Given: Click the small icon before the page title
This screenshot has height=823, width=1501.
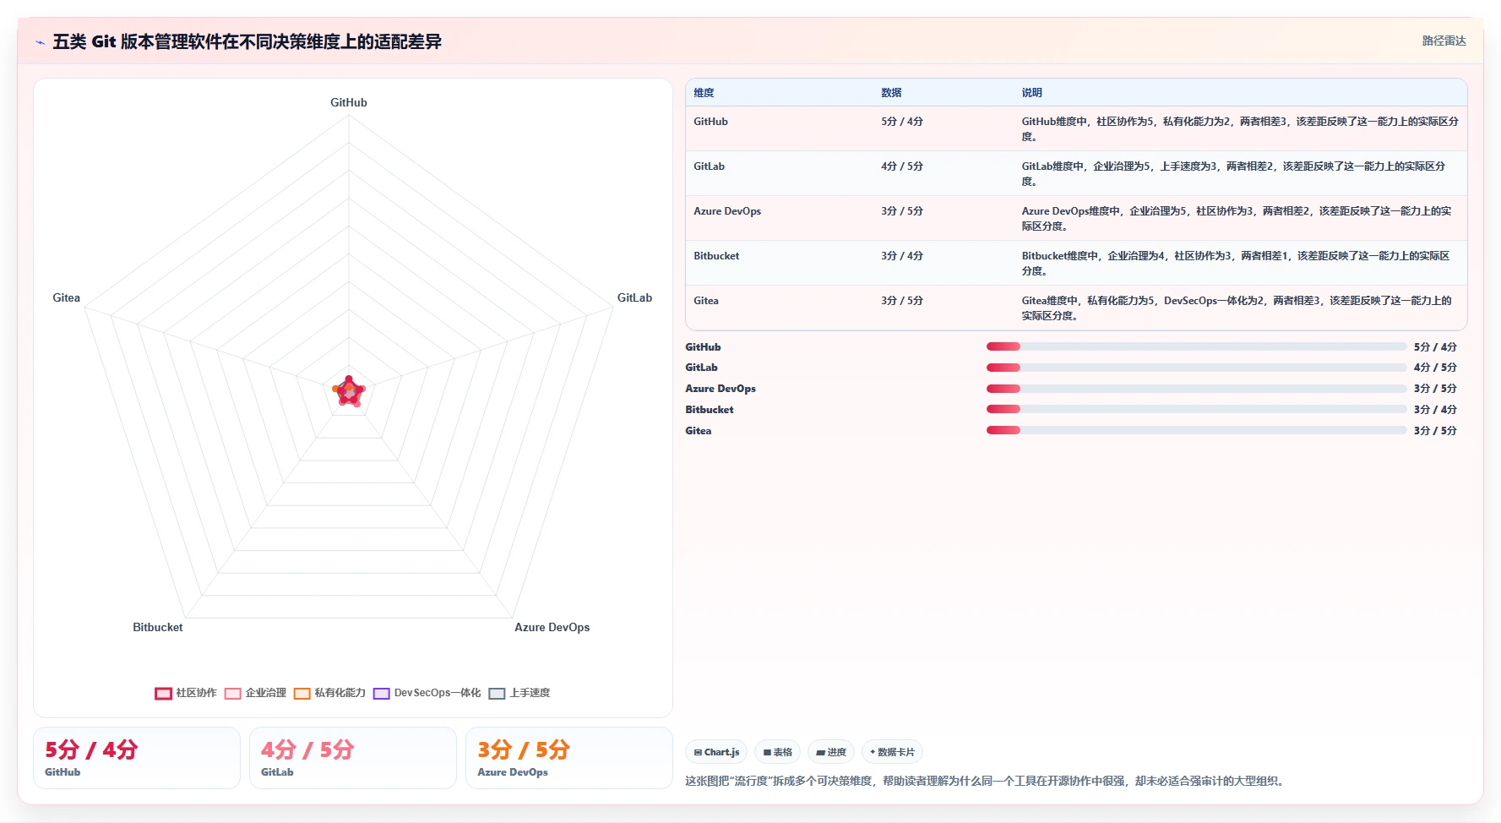Looking at the screenshot, I should click(41, 42).
